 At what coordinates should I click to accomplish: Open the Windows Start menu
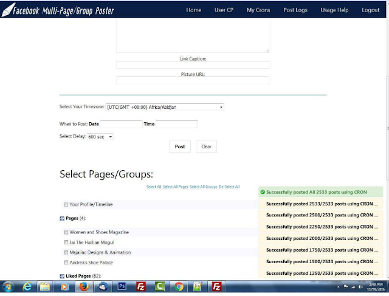click(x=8, y=287)
